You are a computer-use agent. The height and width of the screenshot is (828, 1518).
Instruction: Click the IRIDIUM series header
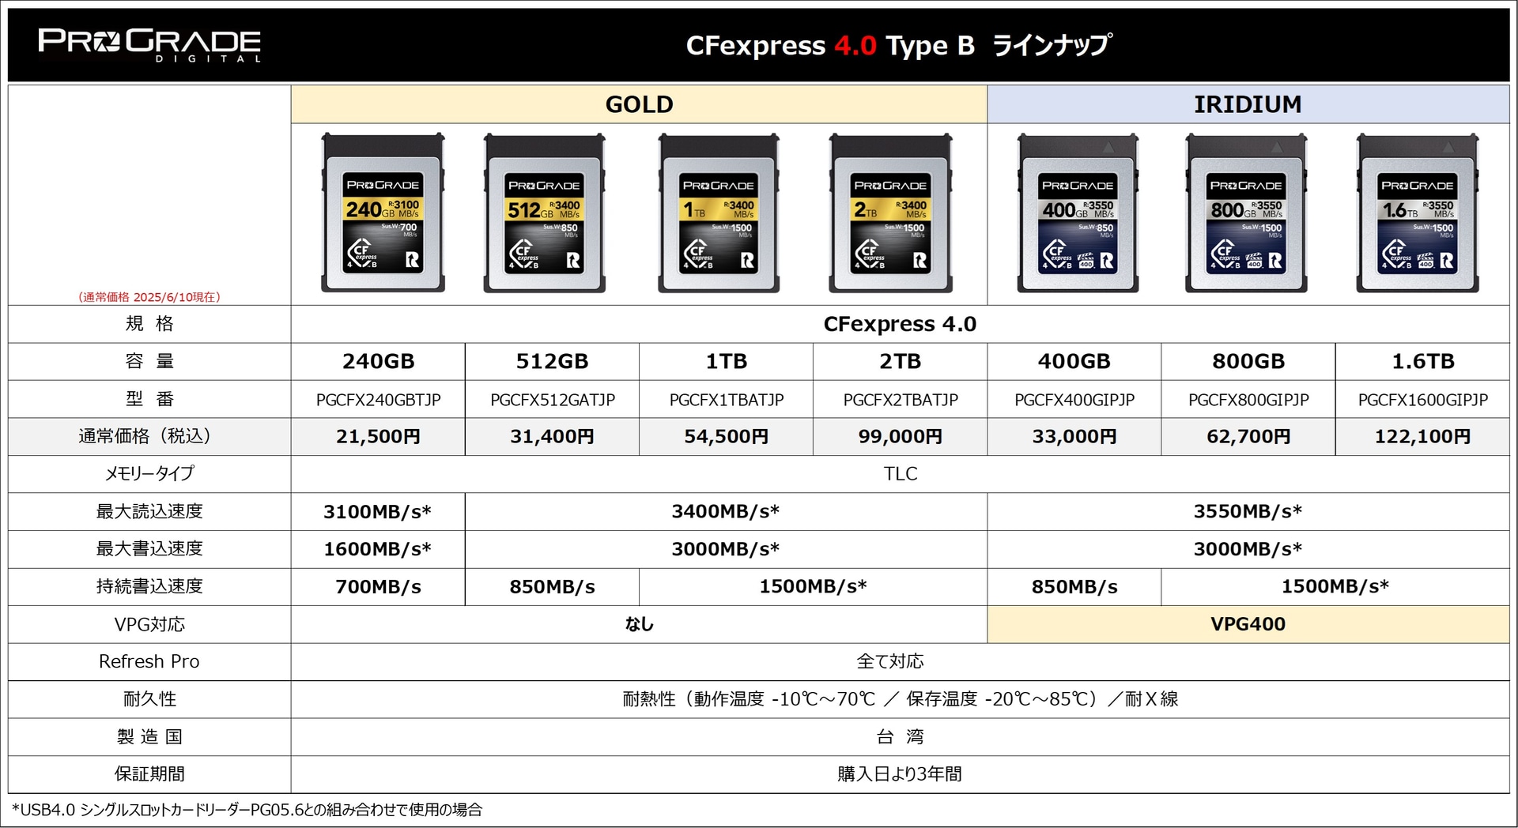(1248, 104)
